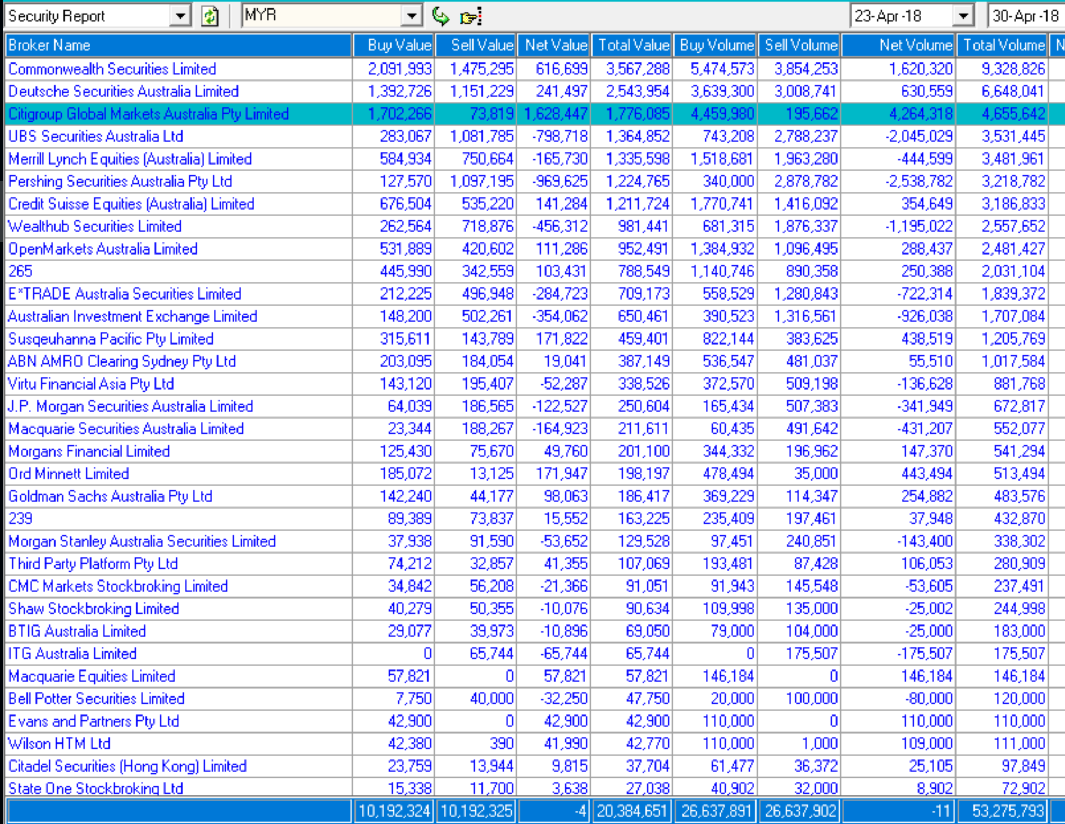Select broker row labeled 239

pos(535,519)
